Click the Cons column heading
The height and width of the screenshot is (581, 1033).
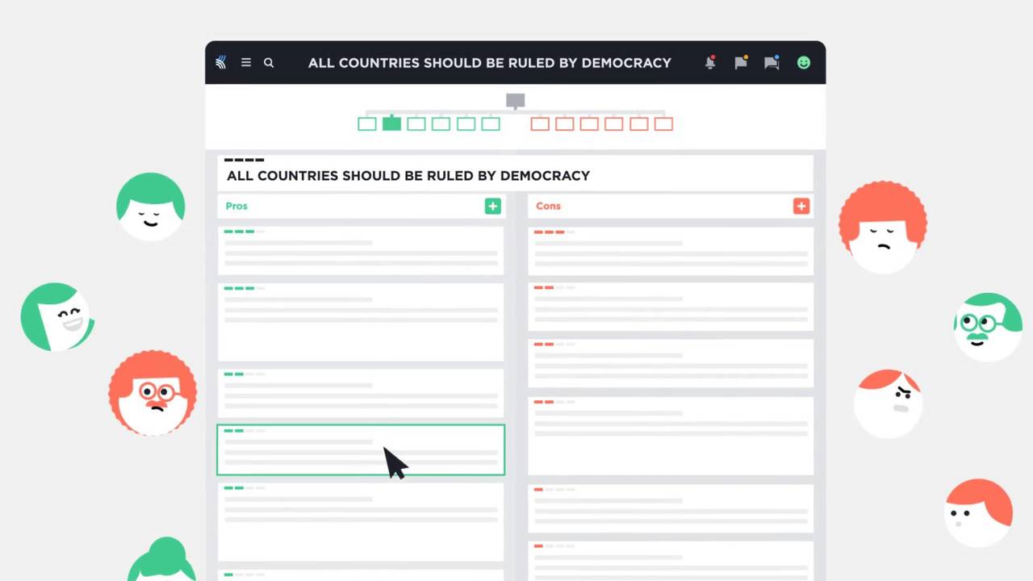tap(548, 206)
